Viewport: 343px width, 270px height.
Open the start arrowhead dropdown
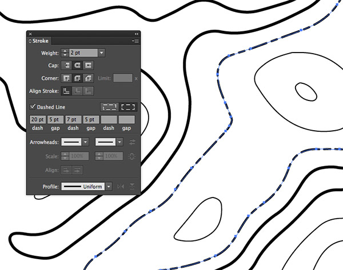86,142
